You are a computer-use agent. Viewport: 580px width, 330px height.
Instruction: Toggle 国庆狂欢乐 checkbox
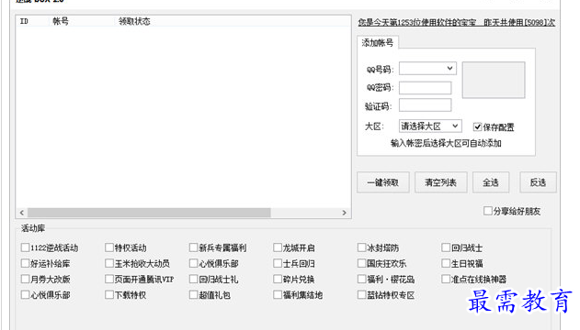361,263
